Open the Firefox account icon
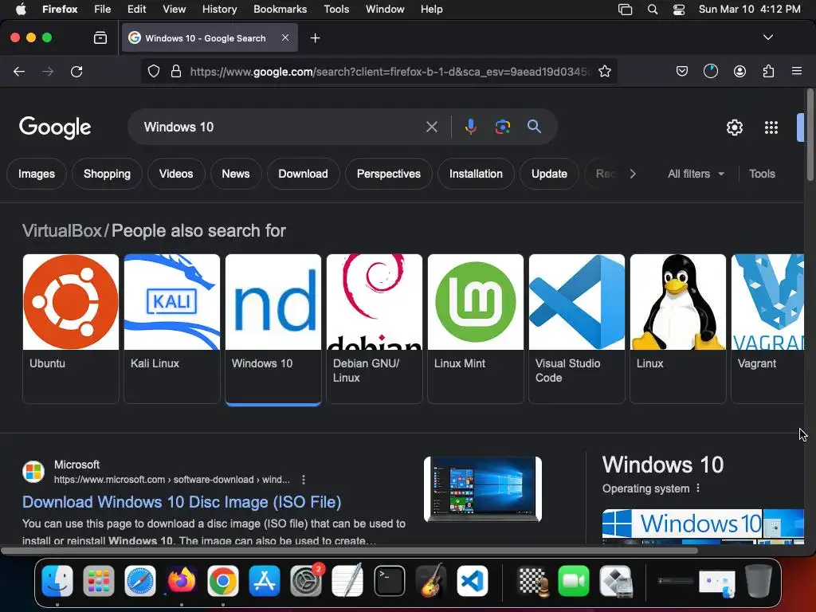 coord(739,71)
